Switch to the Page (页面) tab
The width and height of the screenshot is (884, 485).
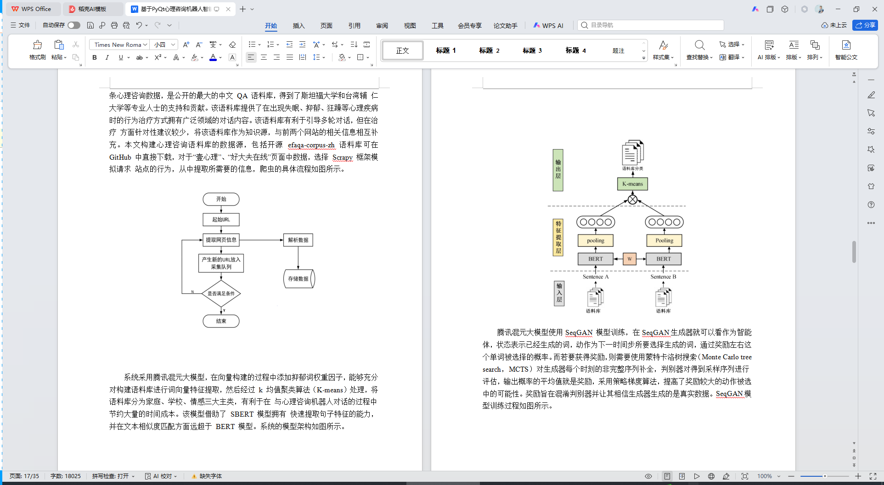tap(327, 26)
